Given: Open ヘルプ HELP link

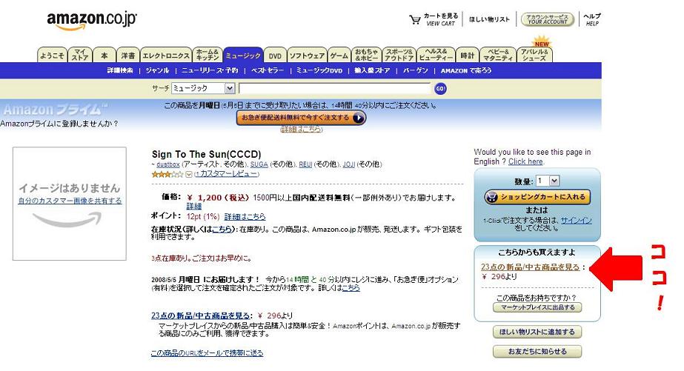Looking at the screenshot, I should tap(592, 19).
